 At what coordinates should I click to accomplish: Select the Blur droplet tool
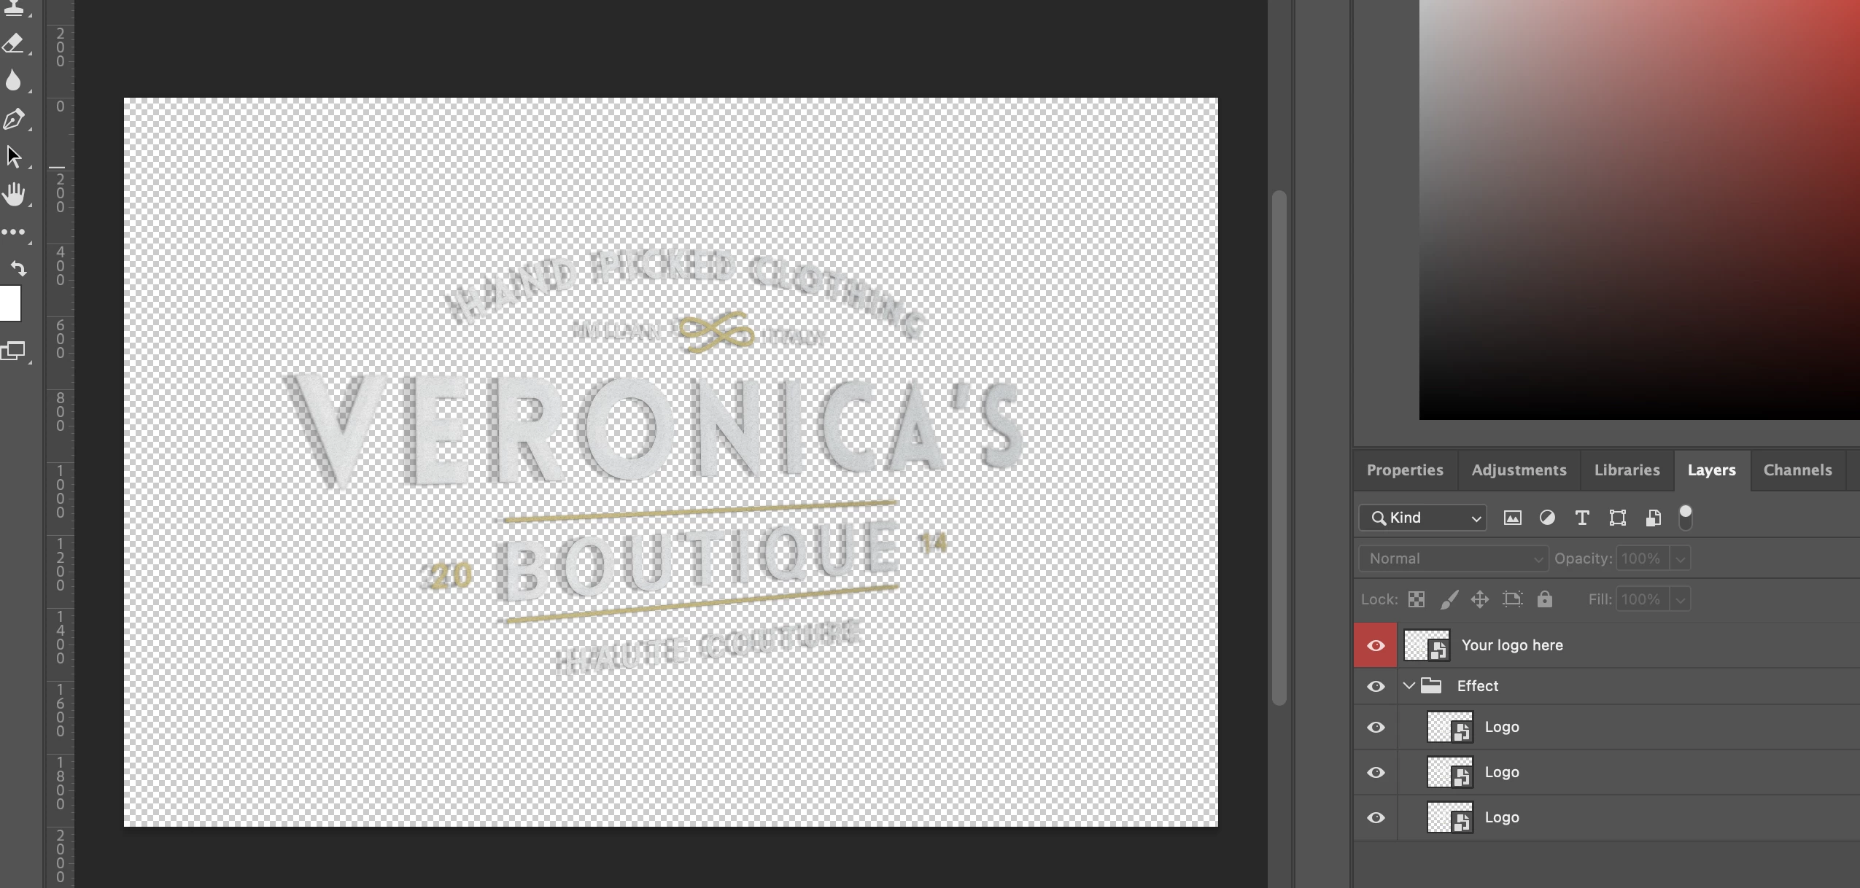coord(13,80)
